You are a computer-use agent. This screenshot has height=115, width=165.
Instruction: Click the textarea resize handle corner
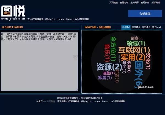point(77,90)
